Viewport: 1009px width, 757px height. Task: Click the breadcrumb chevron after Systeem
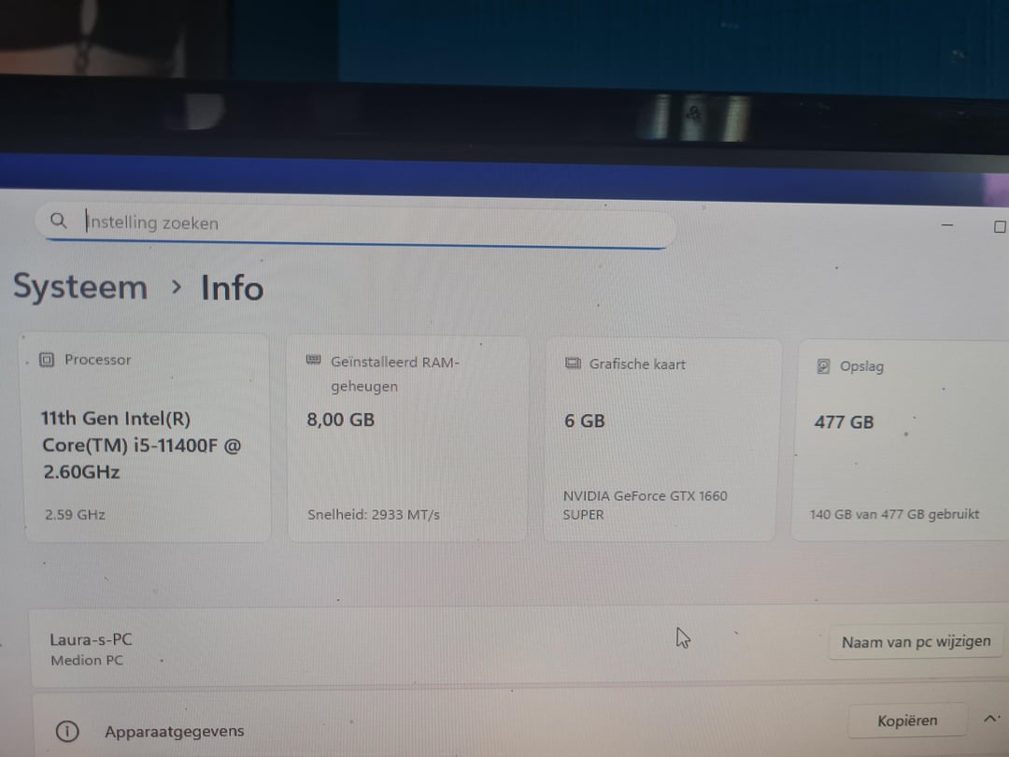click(x=176, y=288)
